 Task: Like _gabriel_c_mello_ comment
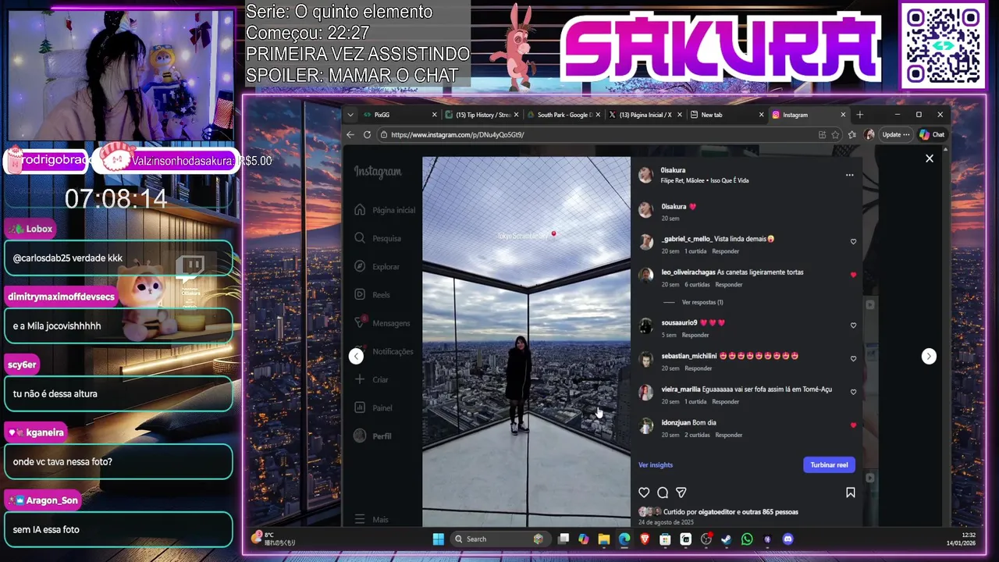click(853, 242)
